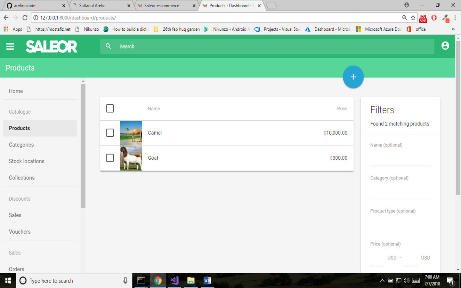Viewport: 461px width, 288px height.
Task: Bookmark page with the star icon
Action: click(413, 18)
